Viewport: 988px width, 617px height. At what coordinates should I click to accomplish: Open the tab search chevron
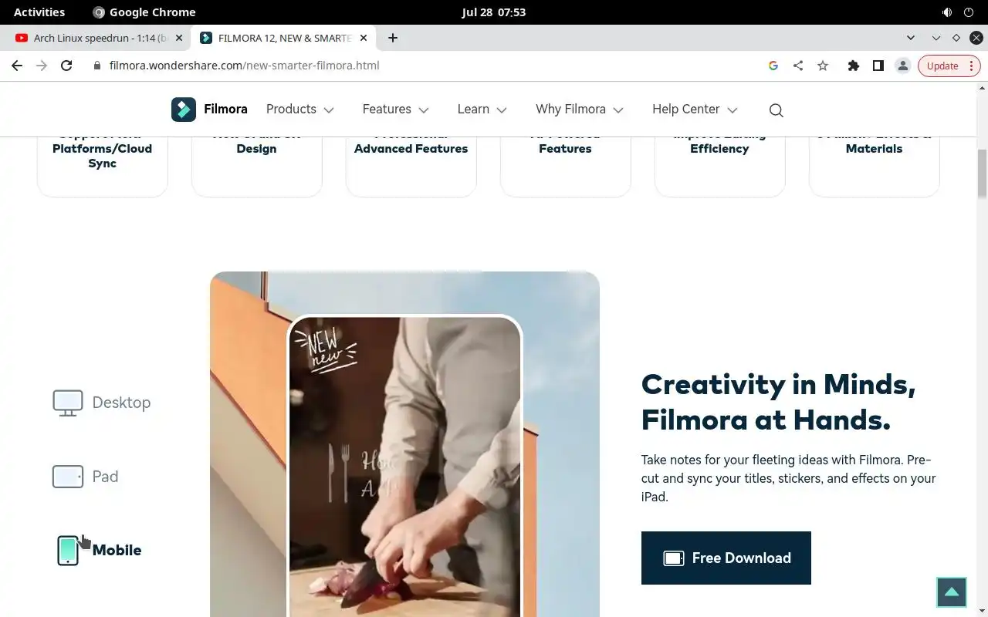click(911, 38)
